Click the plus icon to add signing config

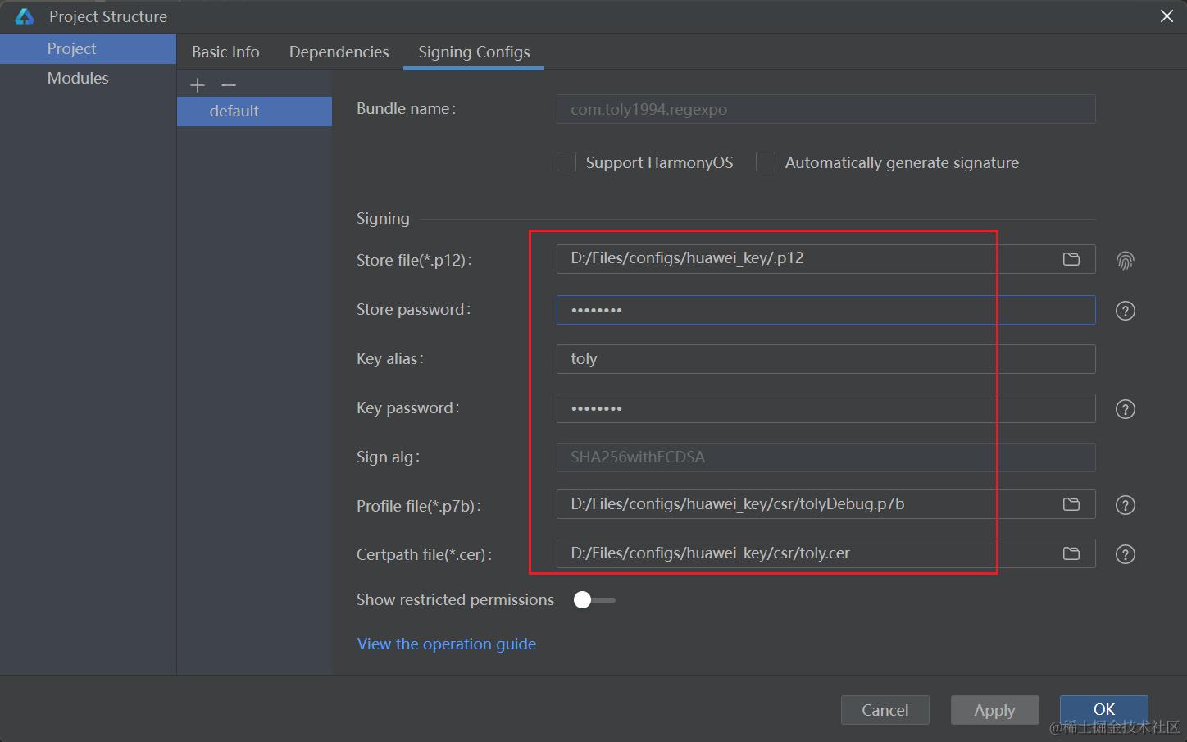click(198, 85)
